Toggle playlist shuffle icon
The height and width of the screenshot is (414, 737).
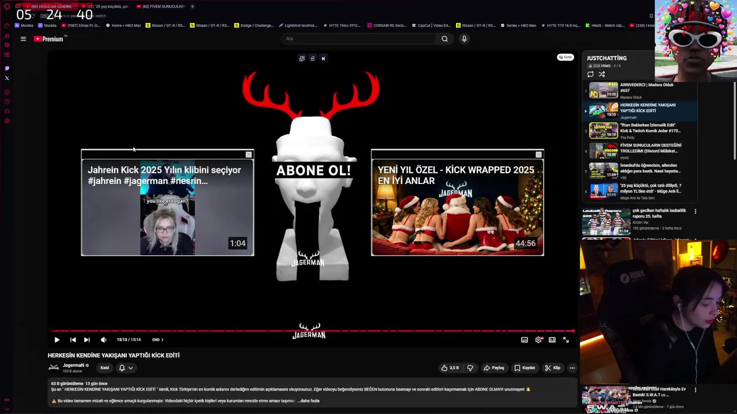[602, 74]
